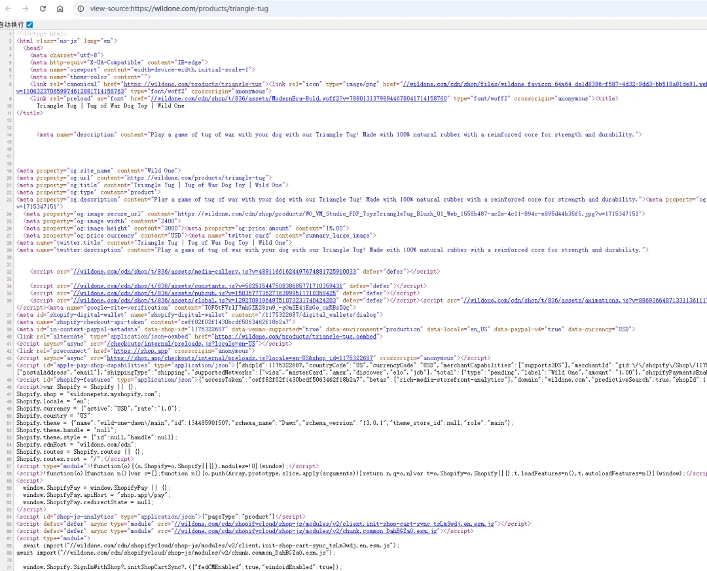Open the media-gallery.js script link
The image size is (707, 571).
tap(215, 272)
